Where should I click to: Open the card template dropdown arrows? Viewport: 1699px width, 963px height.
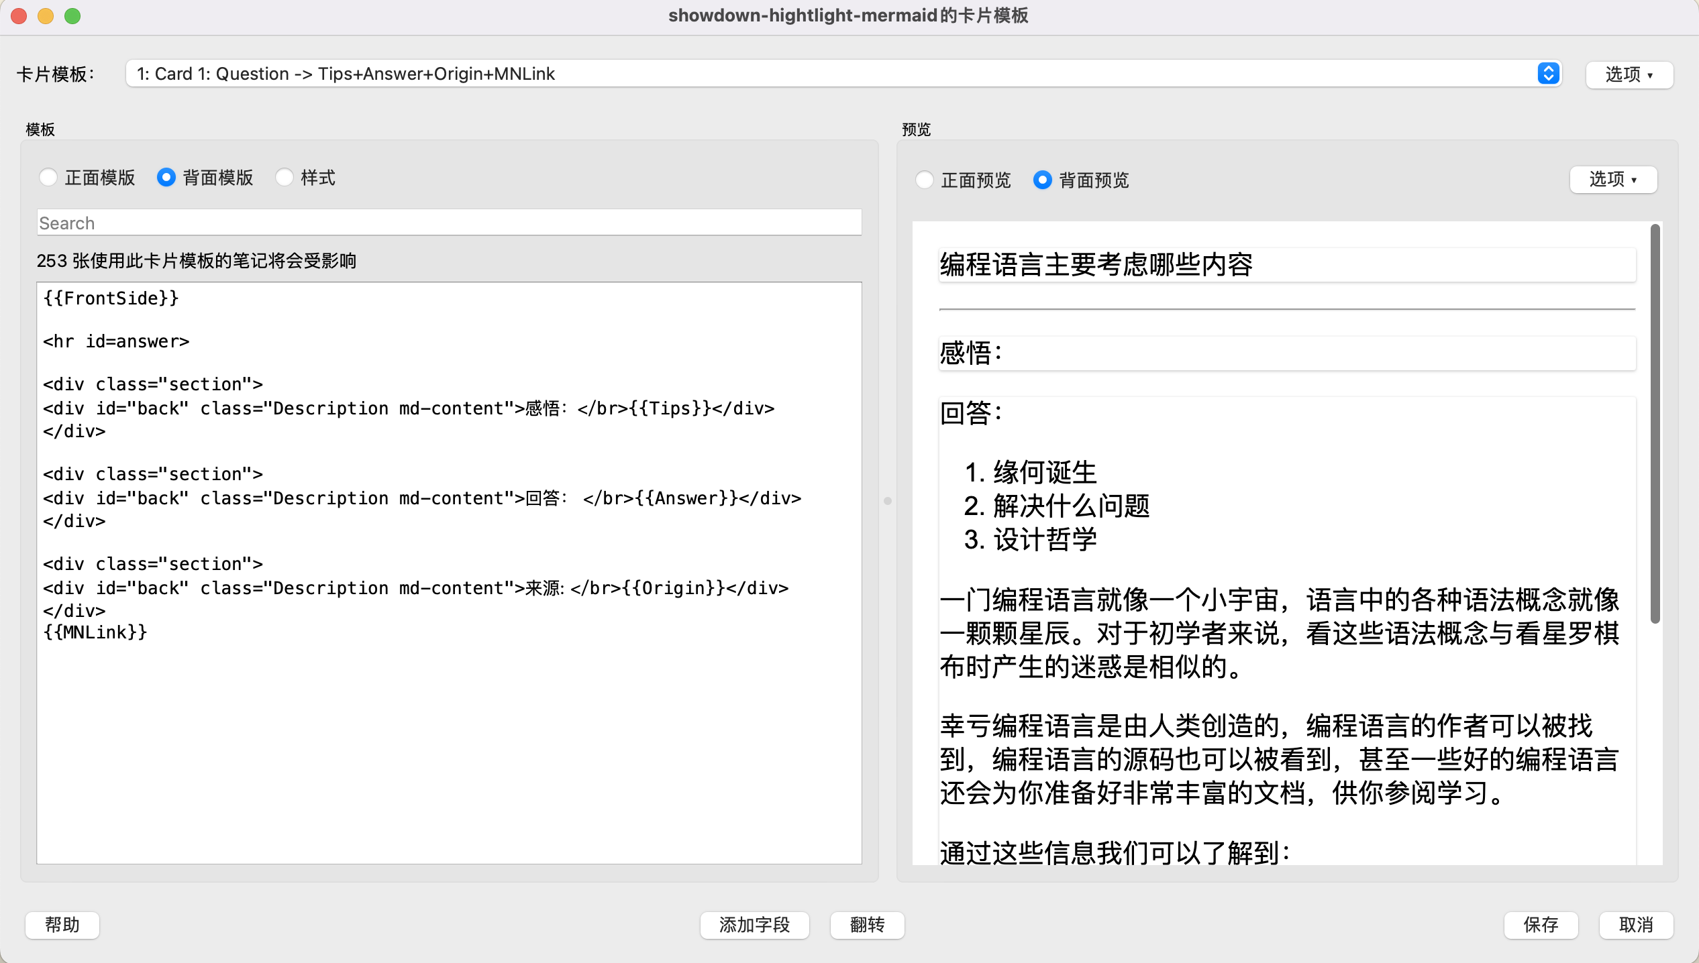point(1548,74)
